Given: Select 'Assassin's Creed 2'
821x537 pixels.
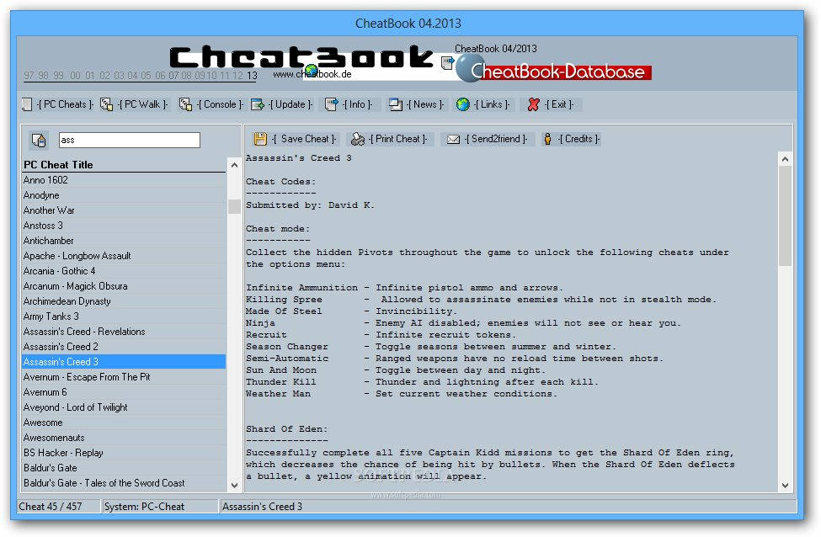Looking at the screenshot, I should [x=124, y=347].
